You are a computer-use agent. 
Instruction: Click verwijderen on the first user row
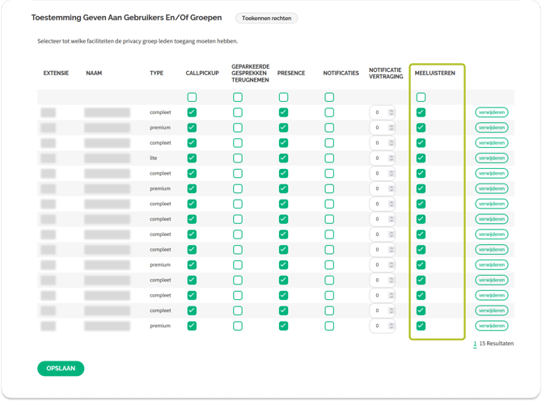491,112
